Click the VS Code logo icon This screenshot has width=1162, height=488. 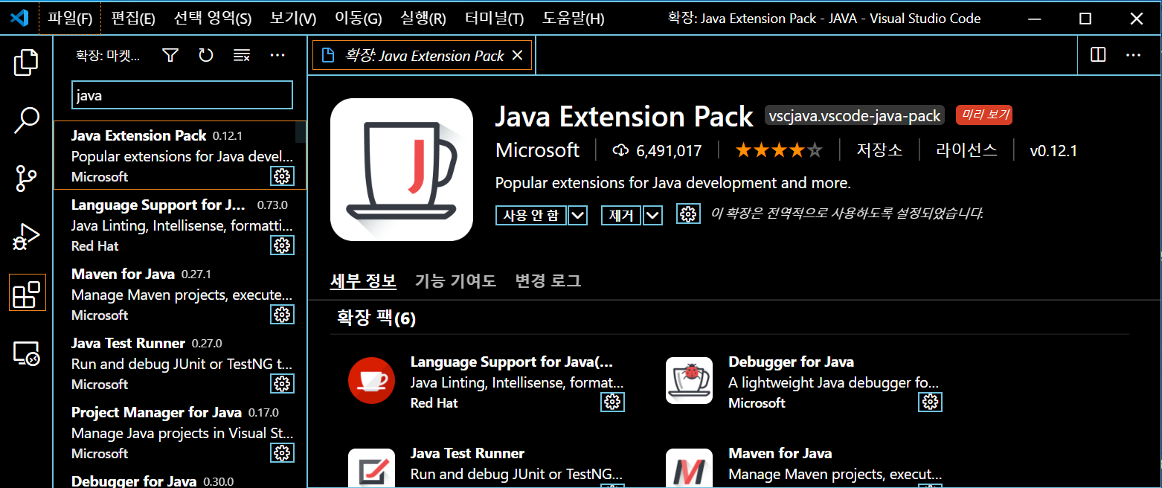19,19
